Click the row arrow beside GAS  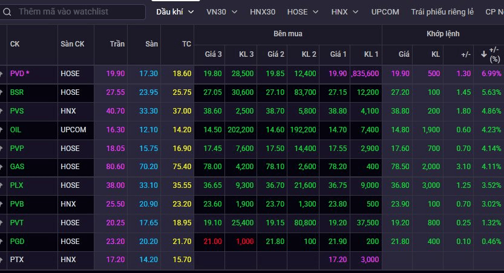coord(1,167)
